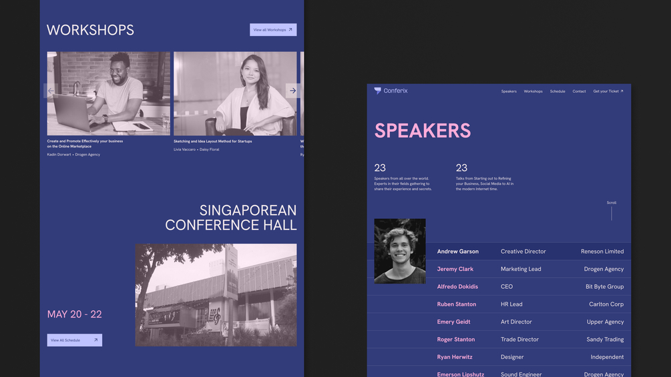The width and height of the screenshot is (671, 377).
Task: Click the 'Speakers from all over the world' description
Action: point(403,183)
